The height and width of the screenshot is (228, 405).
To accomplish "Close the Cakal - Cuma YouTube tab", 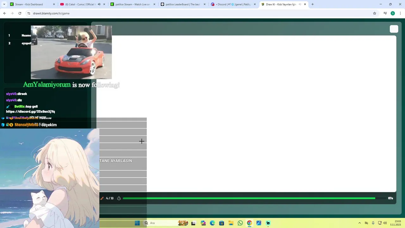I will point(104,4).
